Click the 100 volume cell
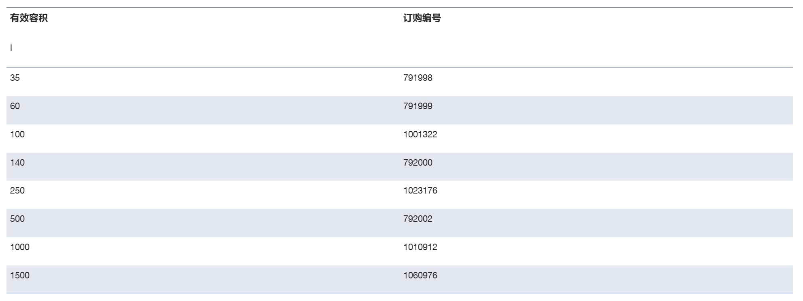 tap(17, 135)
